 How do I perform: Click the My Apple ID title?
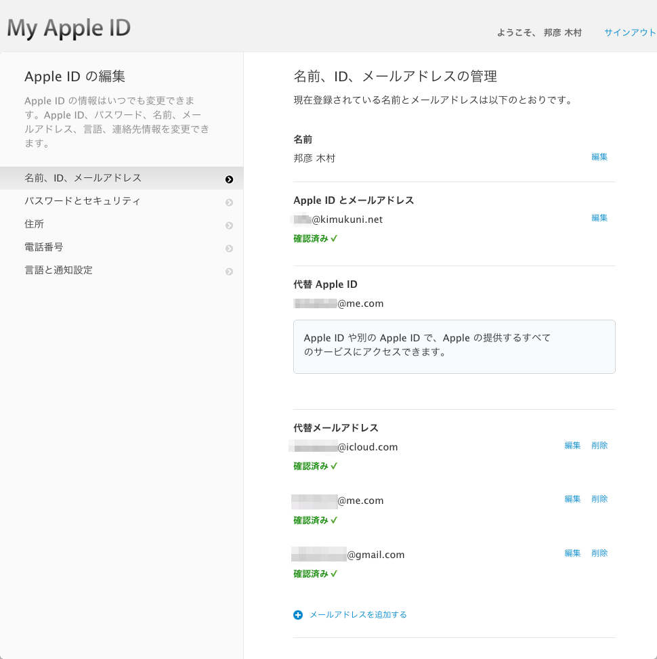69,28
